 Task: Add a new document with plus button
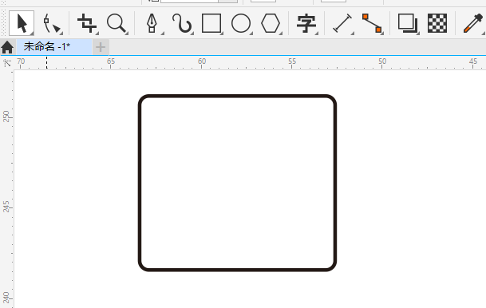click(101, 47)
